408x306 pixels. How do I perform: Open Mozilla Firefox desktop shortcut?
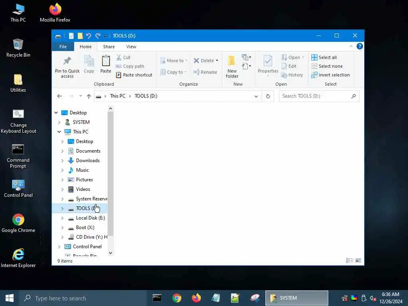click(x=55, y=13)
